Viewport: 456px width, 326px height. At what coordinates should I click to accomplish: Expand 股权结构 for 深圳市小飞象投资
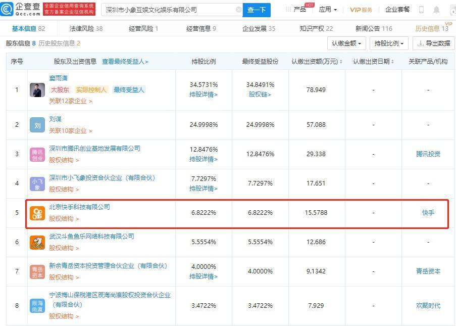64,190
